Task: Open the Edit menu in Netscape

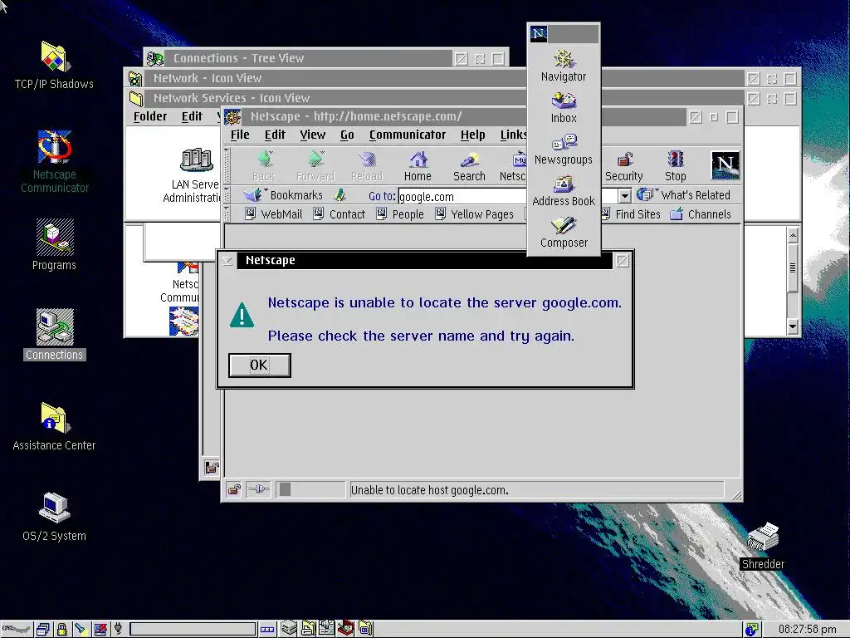Action: (x=275, y=135)
